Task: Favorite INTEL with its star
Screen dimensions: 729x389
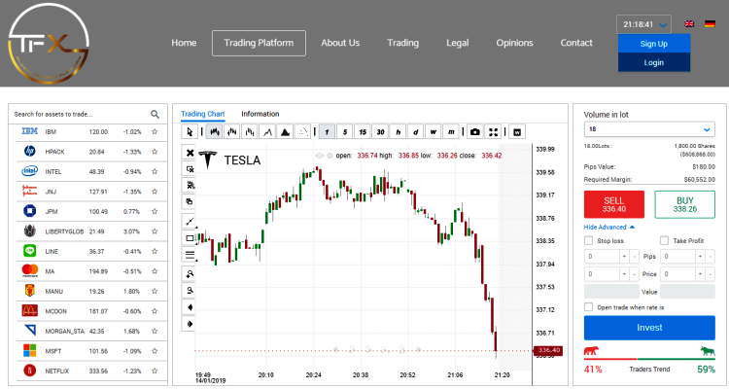Action: [x=155, y=172]
